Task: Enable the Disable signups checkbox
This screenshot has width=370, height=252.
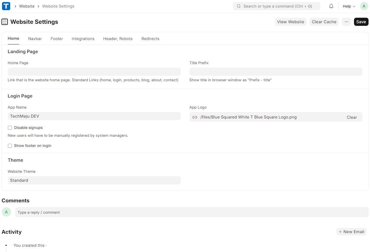Action: 10,128
